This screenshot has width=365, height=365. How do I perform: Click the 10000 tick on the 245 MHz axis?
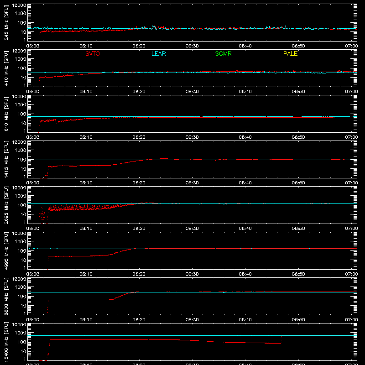pyautogui.click(x=19, y=5)
